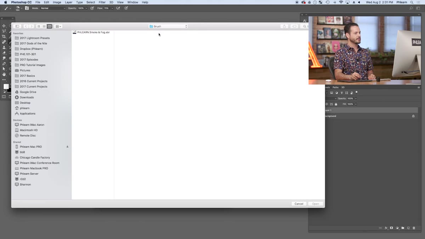Click the file dialog search field

pos(305,27)
